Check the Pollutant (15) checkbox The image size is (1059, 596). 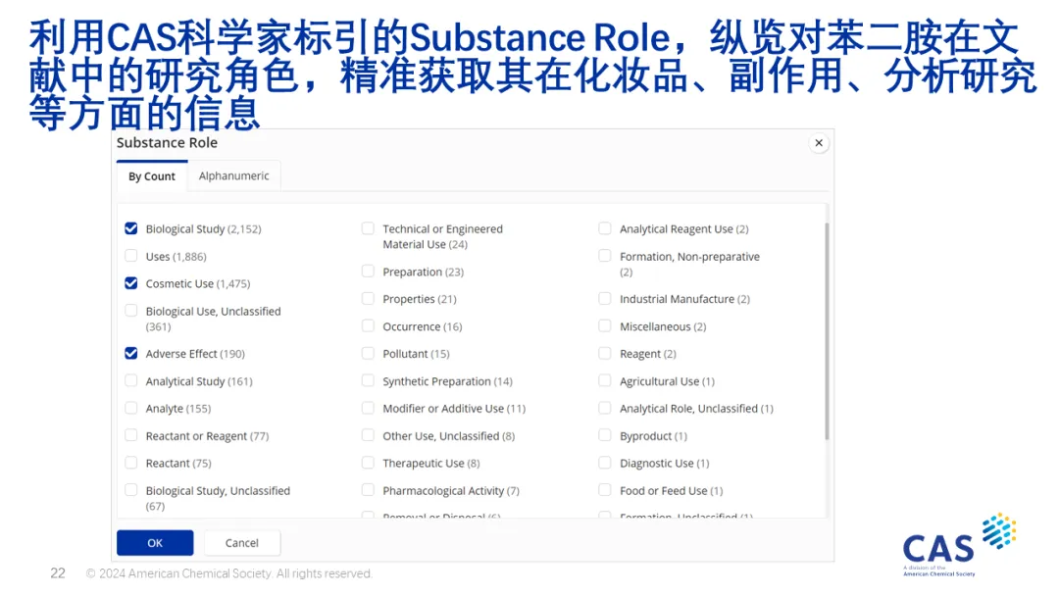(x=368, y=354)
